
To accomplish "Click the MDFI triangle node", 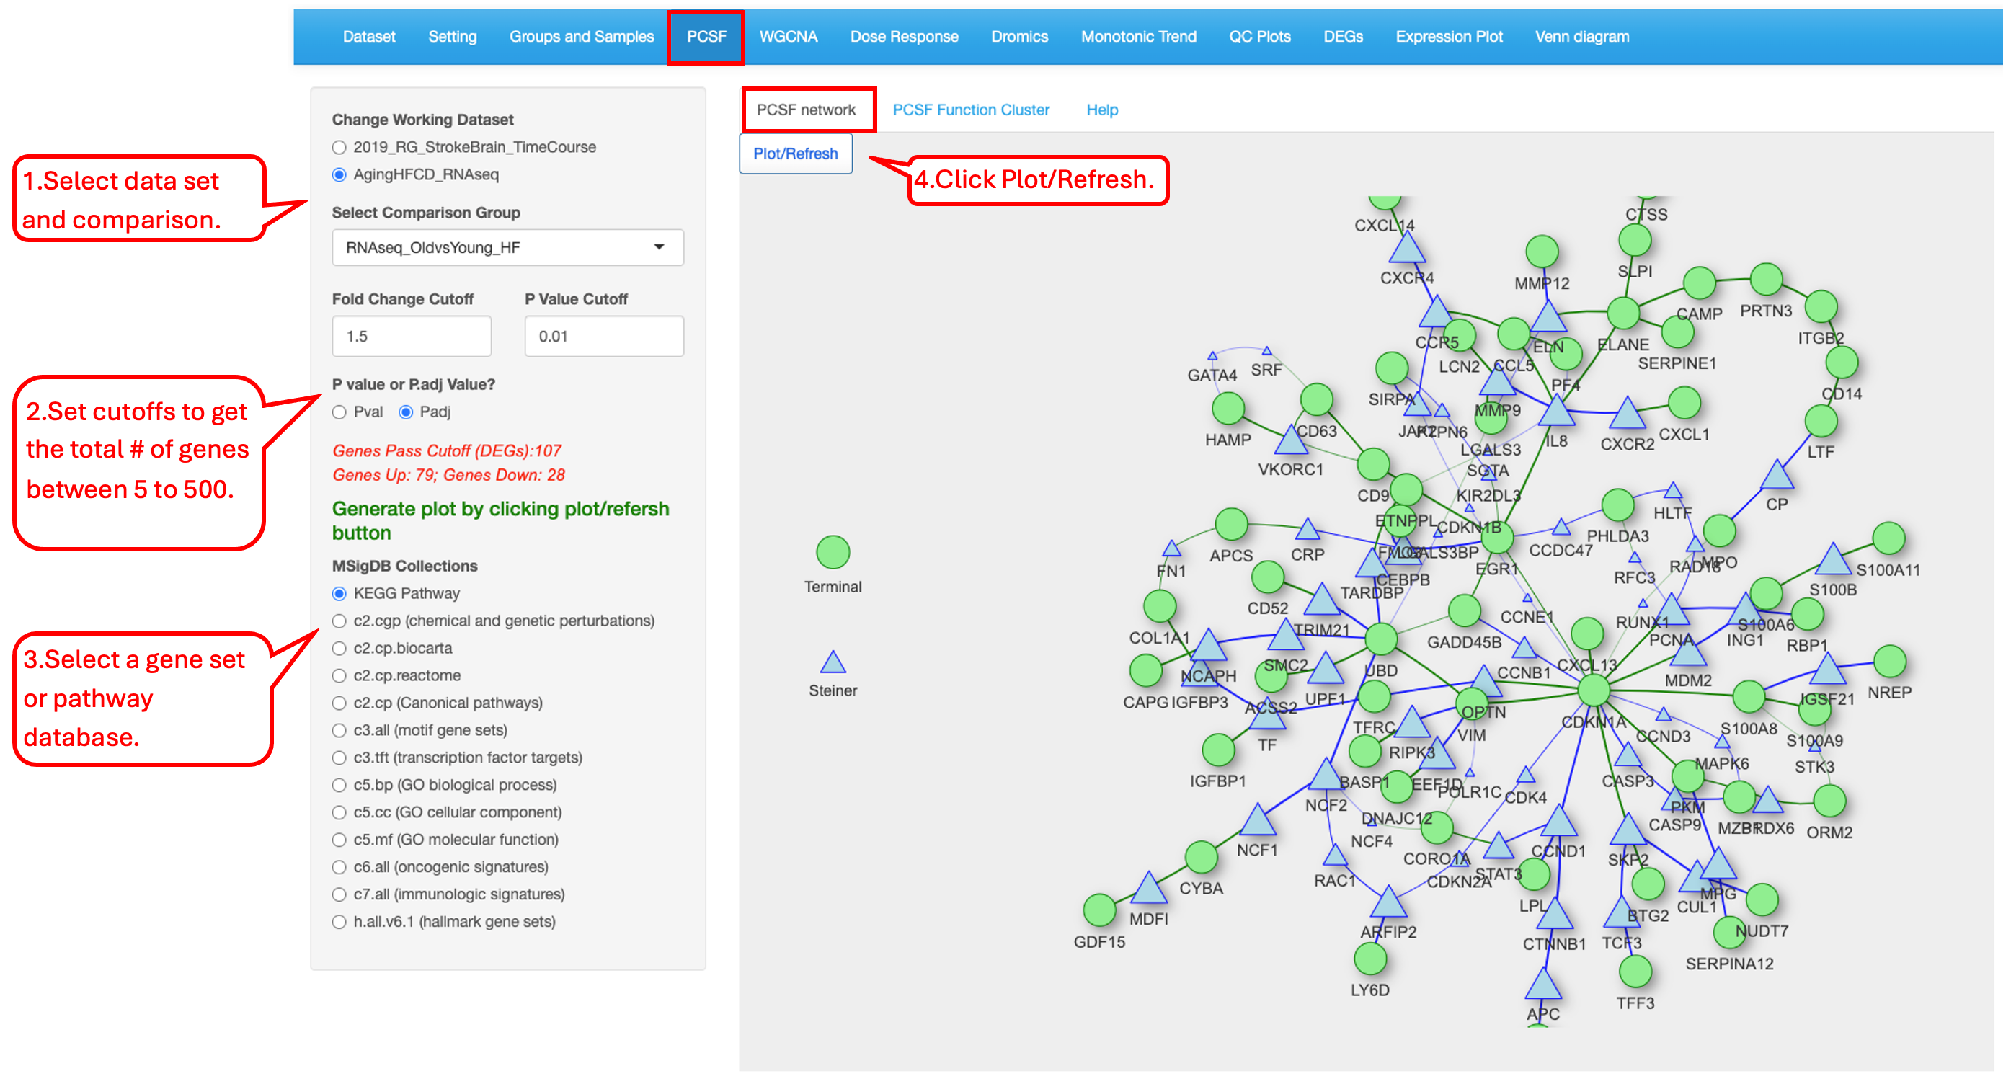I will click(x=1148, y=889).
